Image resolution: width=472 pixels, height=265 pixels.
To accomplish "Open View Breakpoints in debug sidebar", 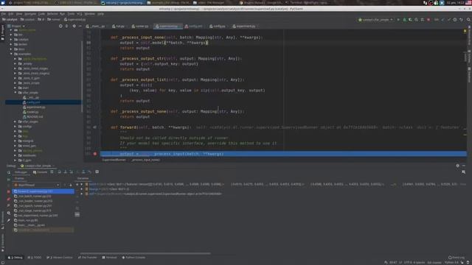I will point(9,199).
